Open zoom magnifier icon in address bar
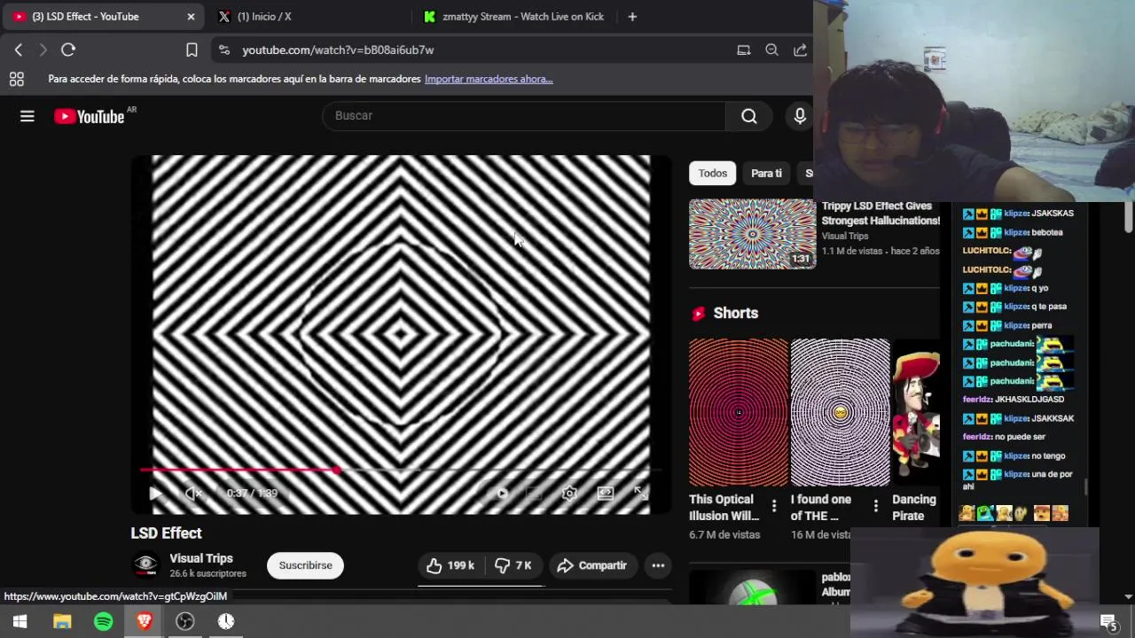This screenshot has width=1135, height=638. (771, 51)
